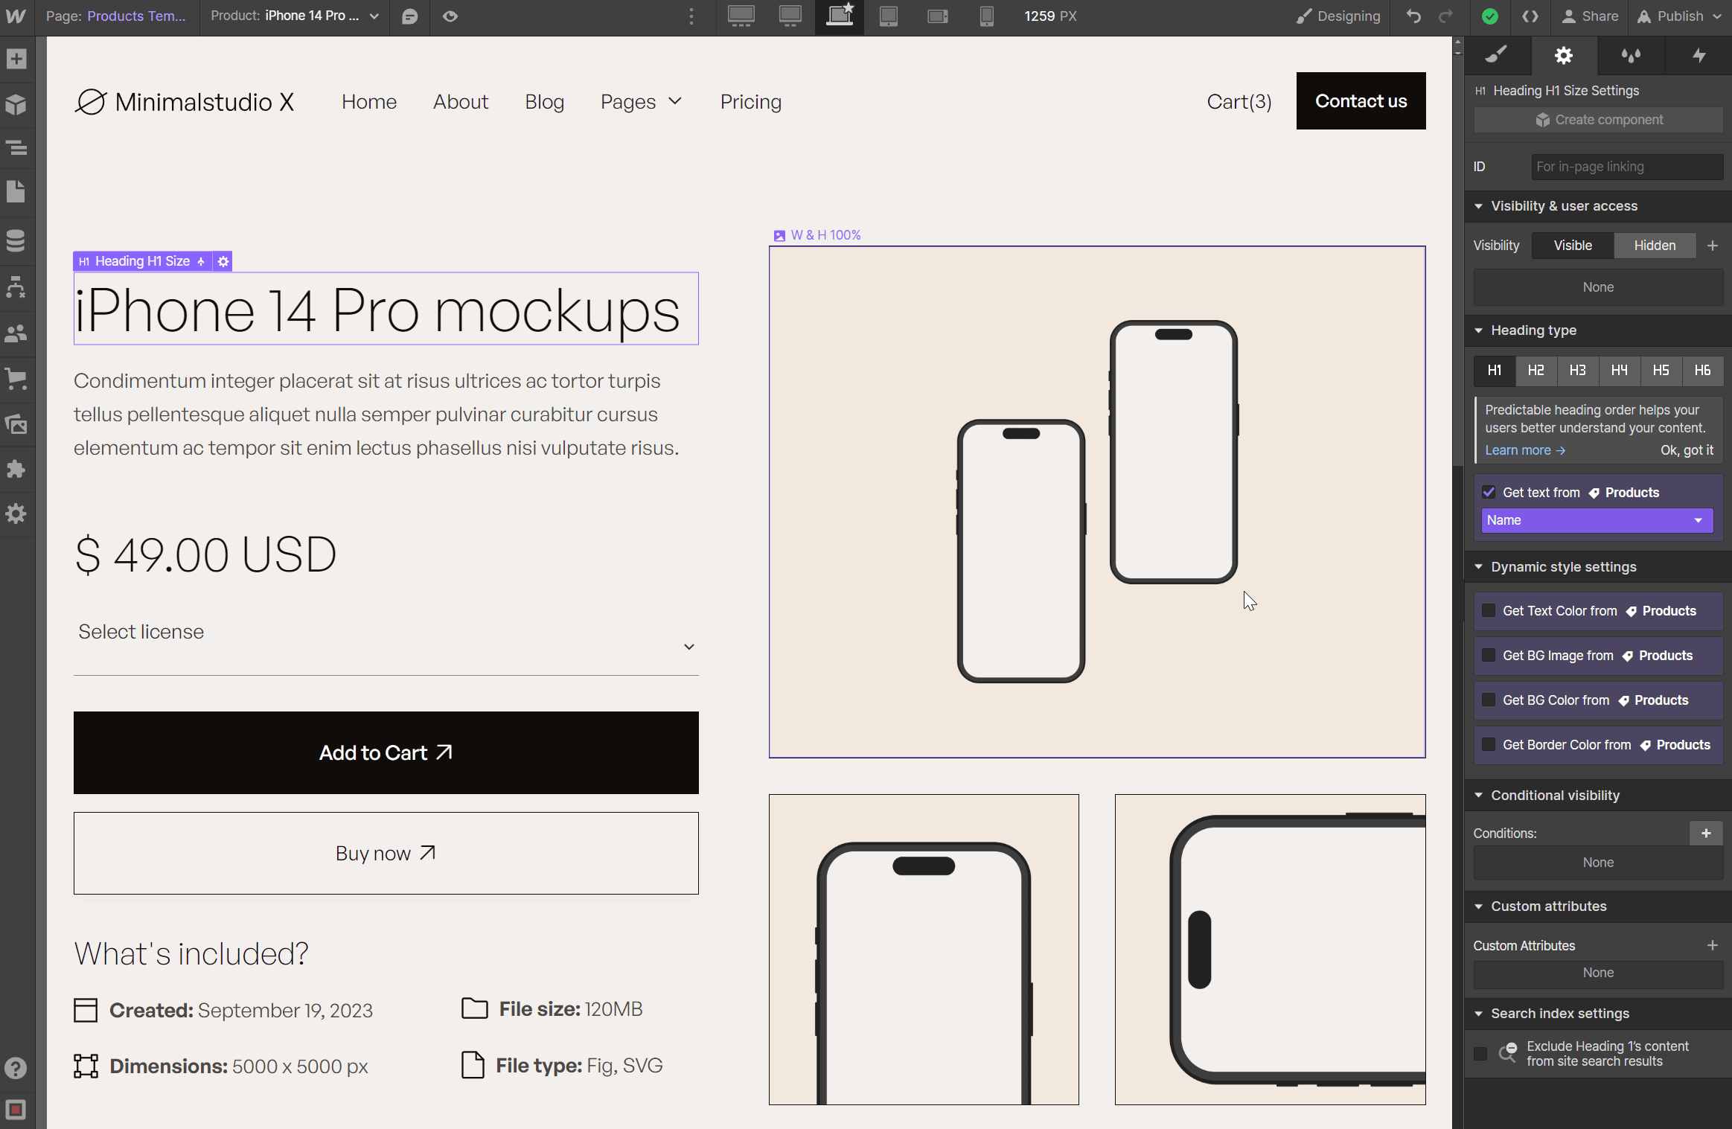Toggle Exclude Heading 1's content from search
Screen dimensions: 1732x1129
1480,1053
